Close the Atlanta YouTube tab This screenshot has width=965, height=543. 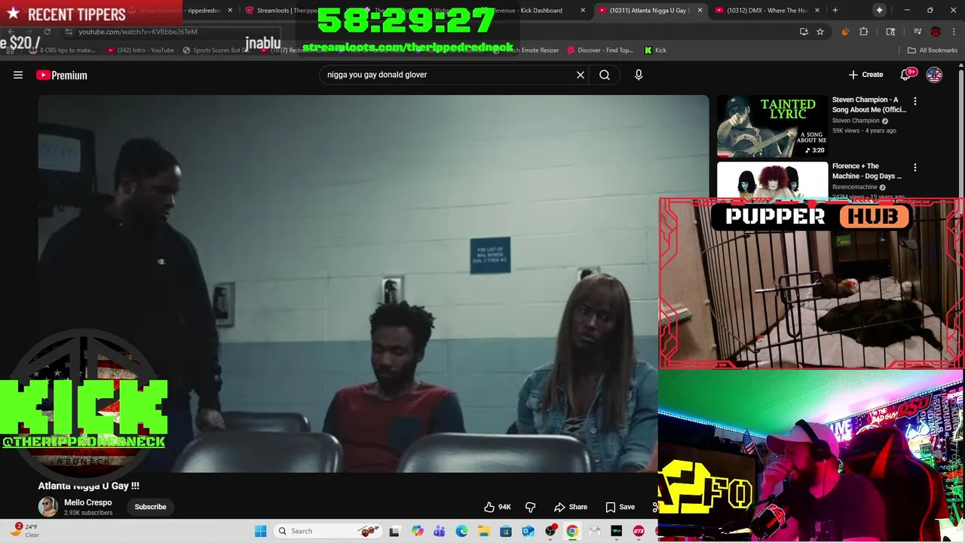tap(700, 11)
